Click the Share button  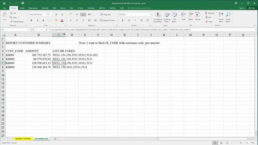252,8
